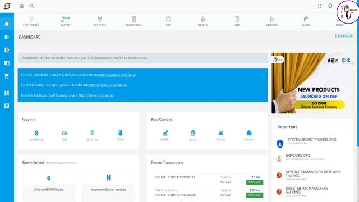Click the DASHBOARD breadcrumb link on right

(344, 36)
